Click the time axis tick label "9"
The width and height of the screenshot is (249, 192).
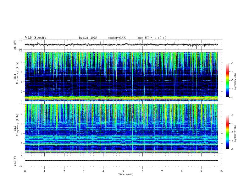click(x=201, y=171)
